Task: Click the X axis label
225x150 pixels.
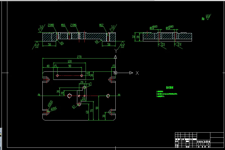Action: (137, 73)
